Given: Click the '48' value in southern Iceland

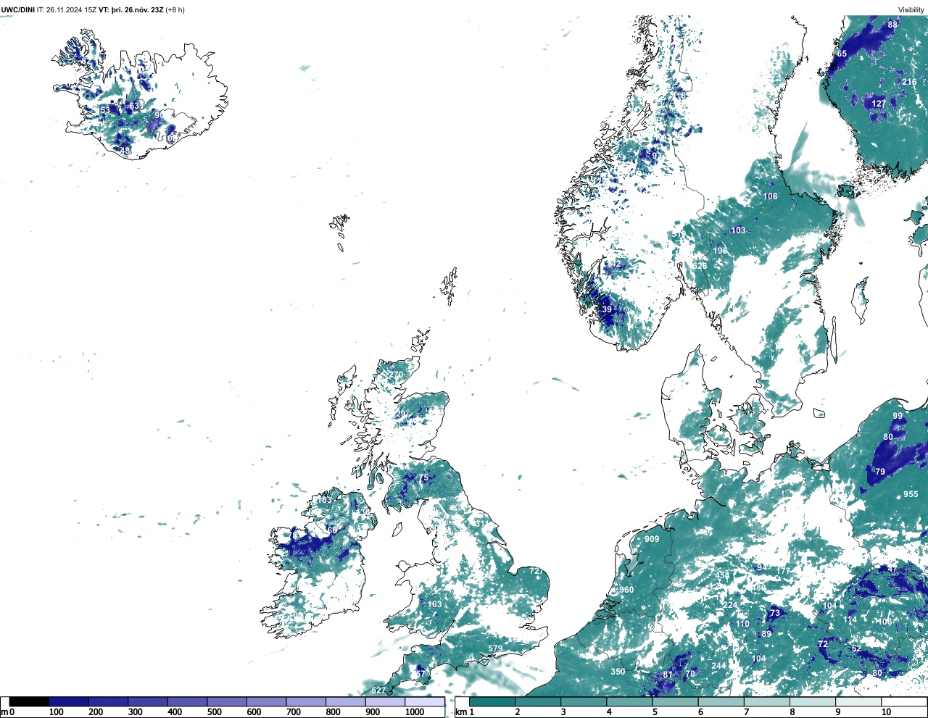Looking at the screenshot, I should 125,151.
